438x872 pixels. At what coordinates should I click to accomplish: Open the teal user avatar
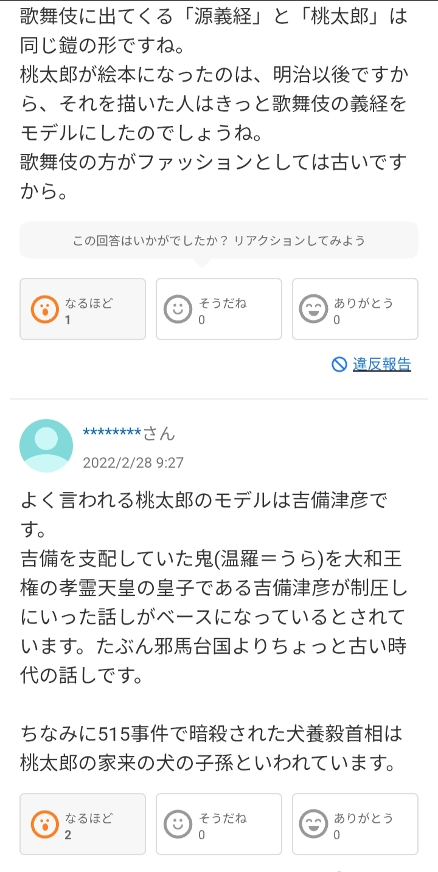tap(46, 446)
